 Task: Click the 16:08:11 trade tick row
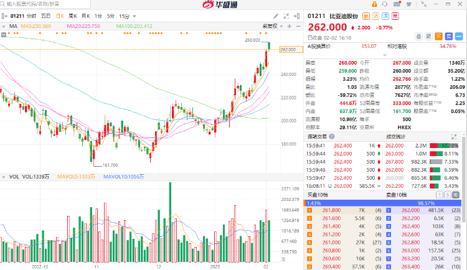coord(343,186)
